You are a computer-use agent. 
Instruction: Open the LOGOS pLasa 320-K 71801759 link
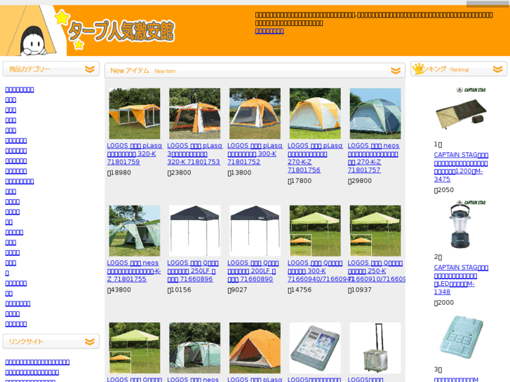click(x=134, y=154)
